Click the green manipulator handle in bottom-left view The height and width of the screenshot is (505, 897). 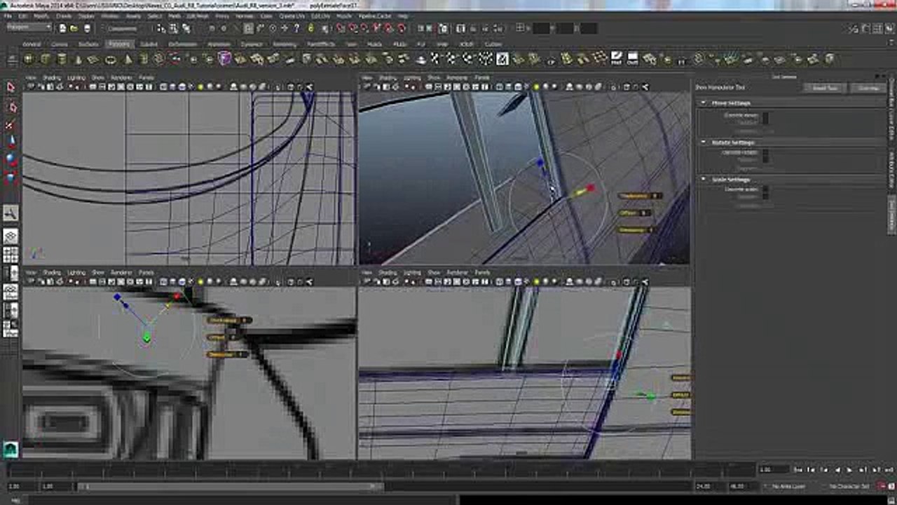(x=146, y=338)
